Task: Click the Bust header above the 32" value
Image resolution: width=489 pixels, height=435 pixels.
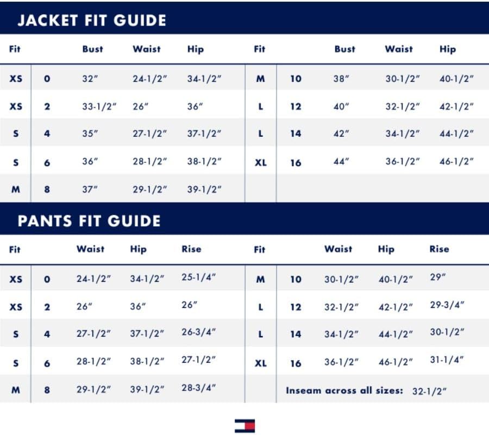Action: click(x=92, y=49)
